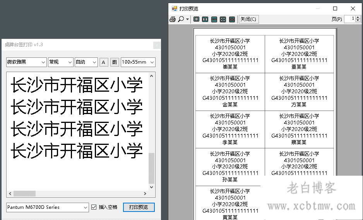
Task: Click the label card named 方某某
Action: (299, 92)
